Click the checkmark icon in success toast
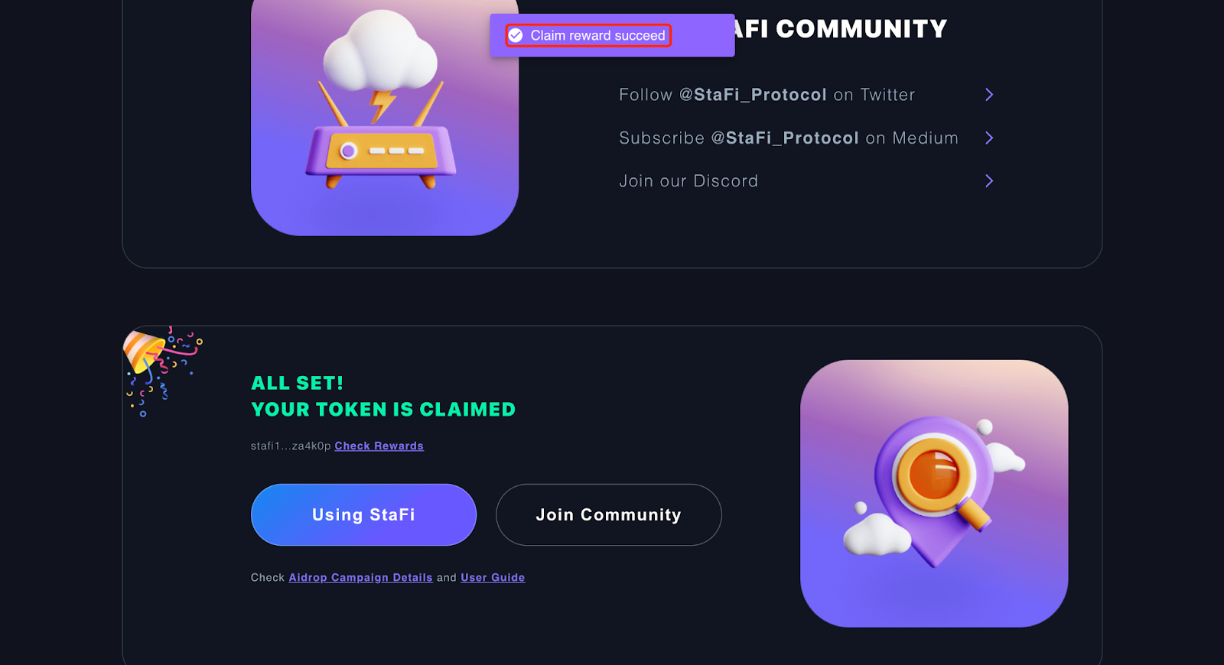 click(516, 35)
